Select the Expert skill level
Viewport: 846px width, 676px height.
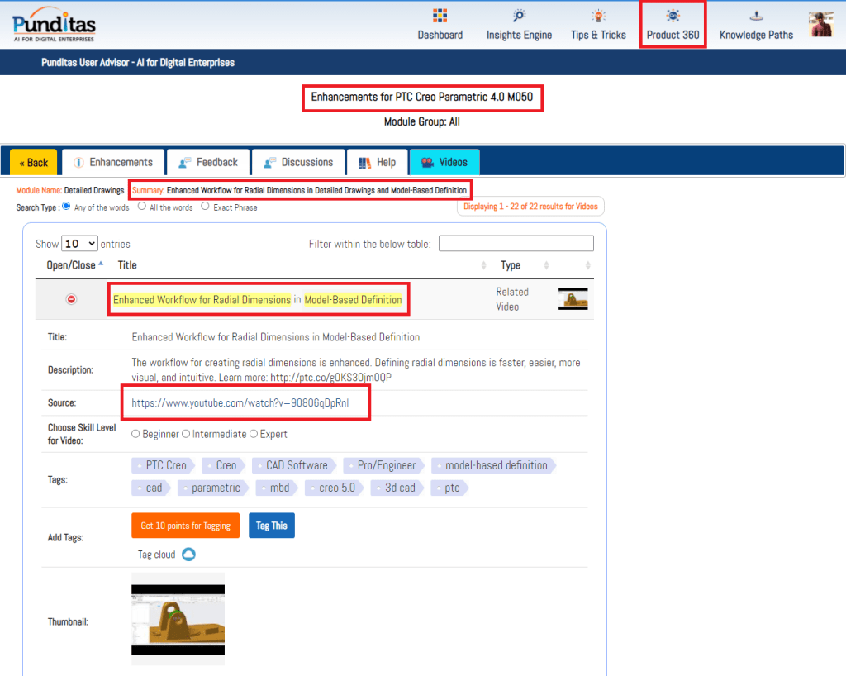pyautogui.click(x=254, y=434)
